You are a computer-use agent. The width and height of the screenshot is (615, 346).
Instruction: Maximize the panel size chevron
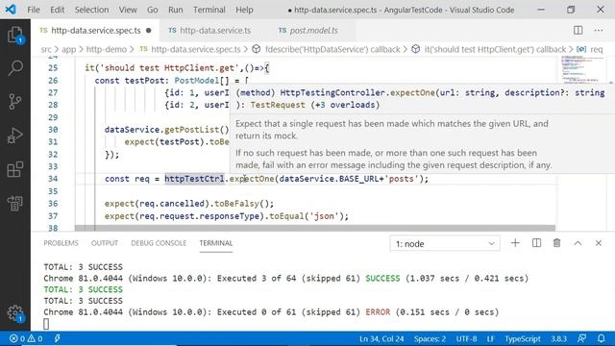(578, 243)
